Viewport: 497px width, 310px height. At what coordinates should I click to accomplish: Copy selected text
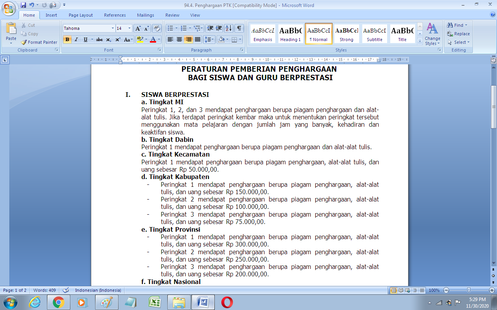[30, 34]
